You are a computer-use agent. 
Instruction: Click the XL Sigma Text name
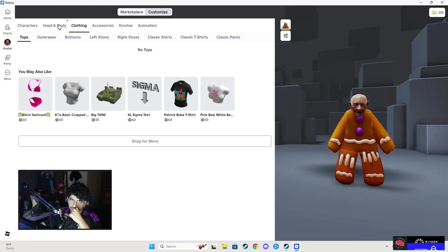139,115
